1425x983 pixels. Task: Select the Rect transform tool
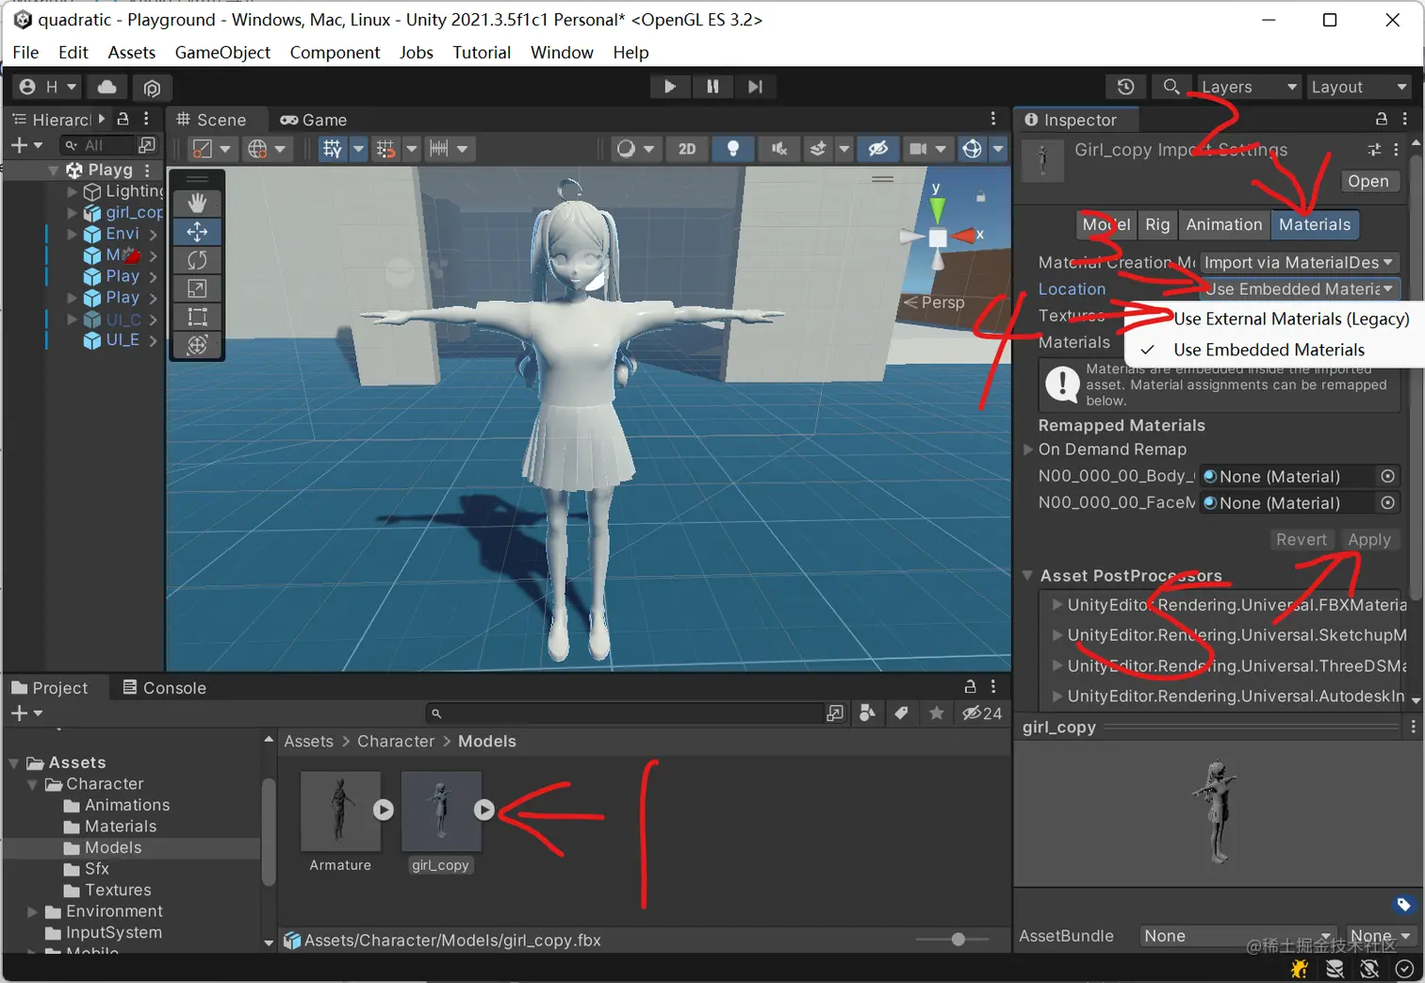(x=197, y=317)
